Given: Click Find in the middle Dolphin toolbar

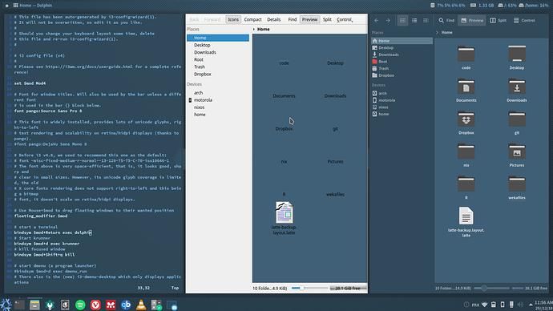Looking at the screenshot, I should pos(293,19).
